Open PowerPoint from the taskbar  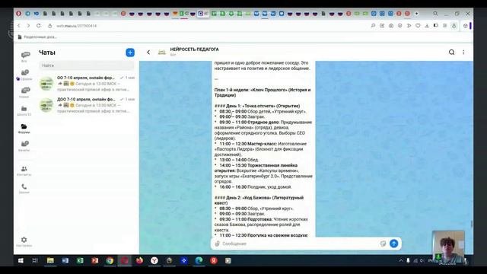click(95, 260)
